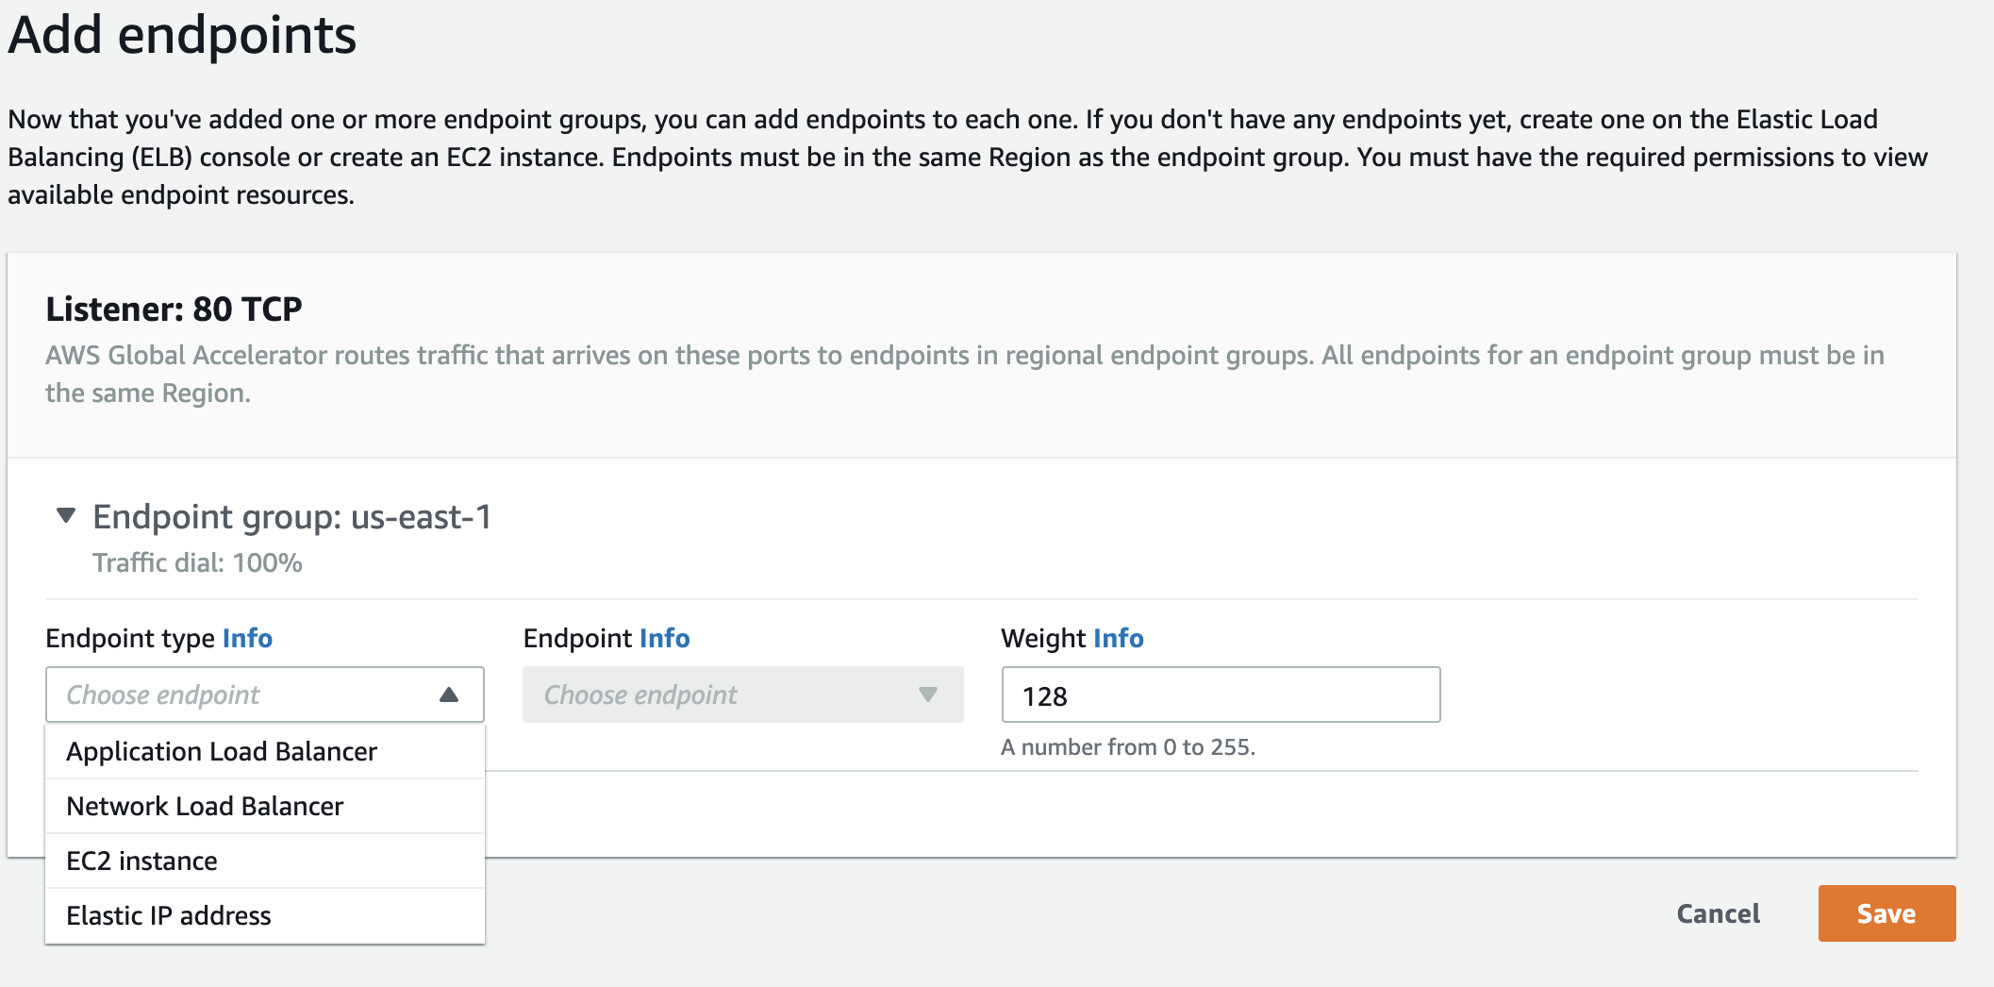Click the Choose endpoint placeholder under Endpoint type
Screen dimensions: 1994x987
[x=163, y=695]
